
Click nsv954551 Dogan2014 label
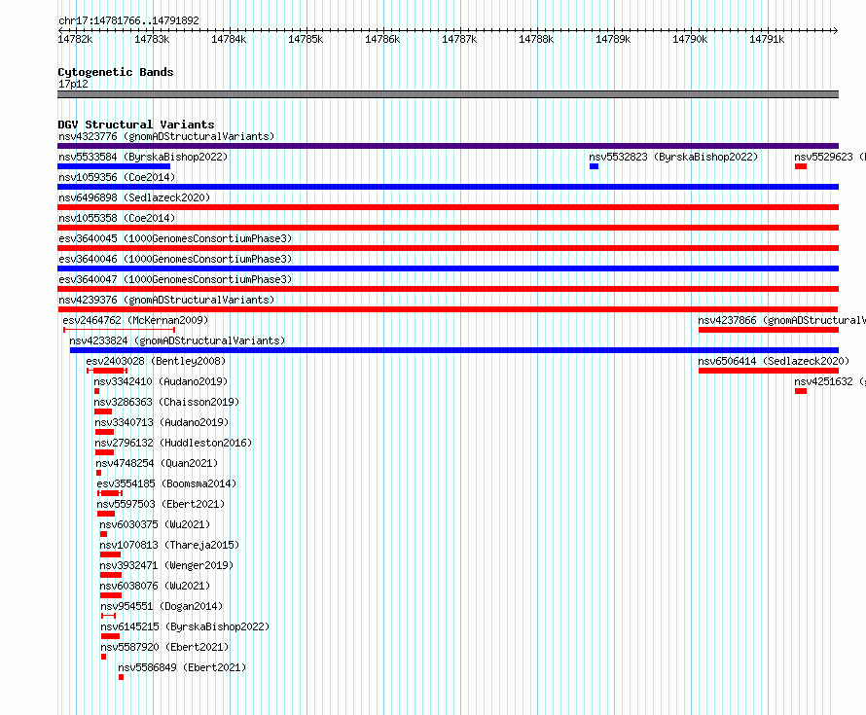coord(162,606)
